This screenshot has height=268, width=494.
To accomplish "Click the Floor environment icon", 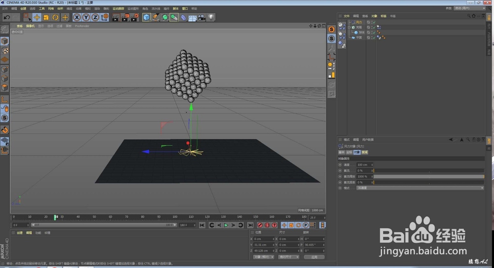I will 193,18.
